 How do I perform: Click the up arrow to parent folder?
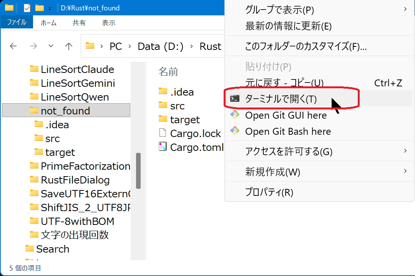[x=69, y=46]
